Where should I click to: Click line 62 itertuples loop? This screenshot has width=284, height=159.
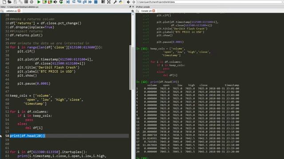48,152
